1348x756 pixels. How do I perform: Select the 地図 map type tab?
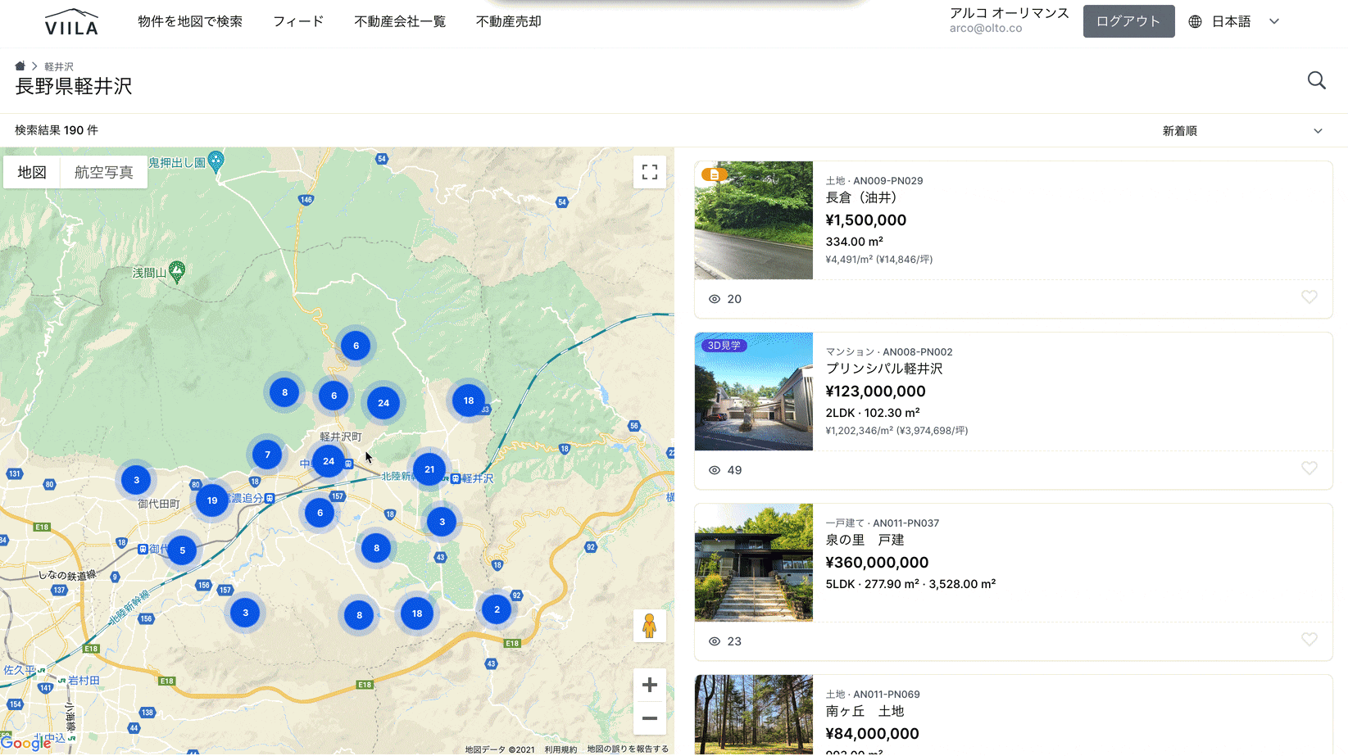coord(32,172)
